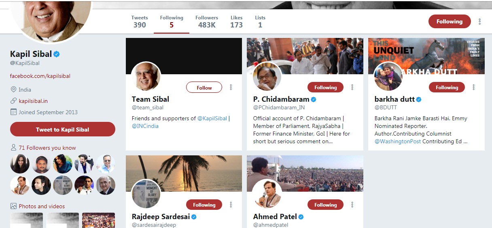Viewport: 492px width, 228px height.
Task: Toggle Following button on P. Chidambaram card
Action: [x=325, y=88]
